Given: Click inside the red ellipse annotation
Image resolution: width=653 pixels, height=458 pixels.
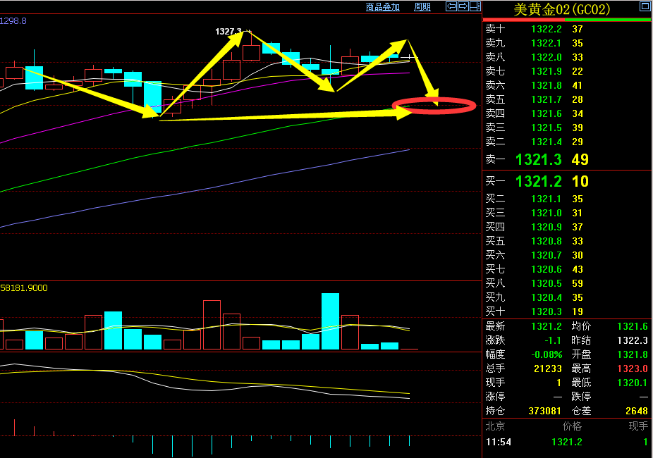Looking at the screenshot, I should tap(434, 106).
